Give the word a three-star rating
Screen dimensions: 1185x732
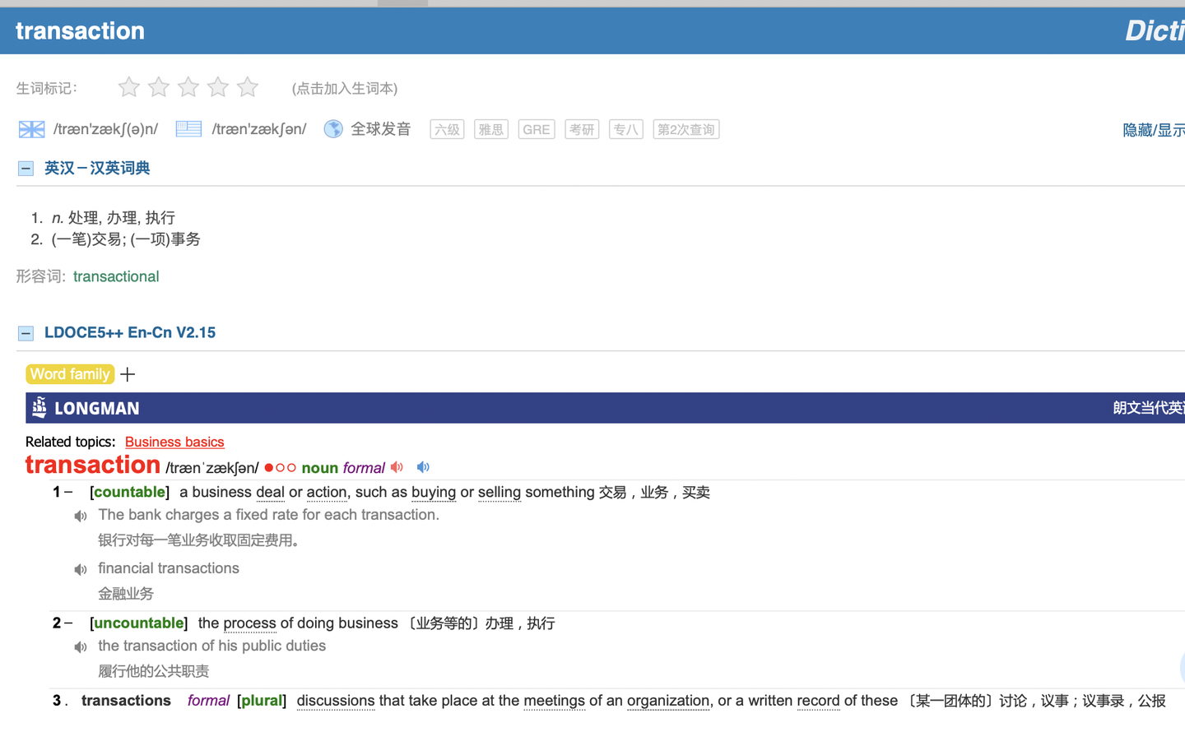[x=188, y=86]
